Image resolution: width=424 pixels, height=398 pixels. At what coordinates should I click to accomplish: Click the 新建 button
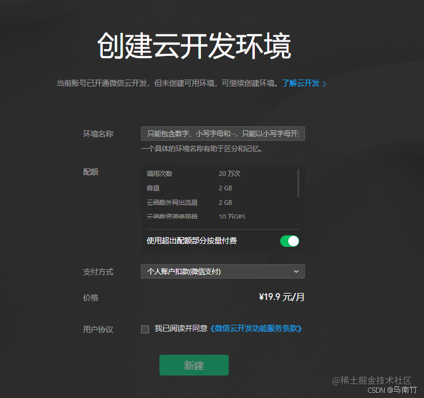click(x=194, y=365)
